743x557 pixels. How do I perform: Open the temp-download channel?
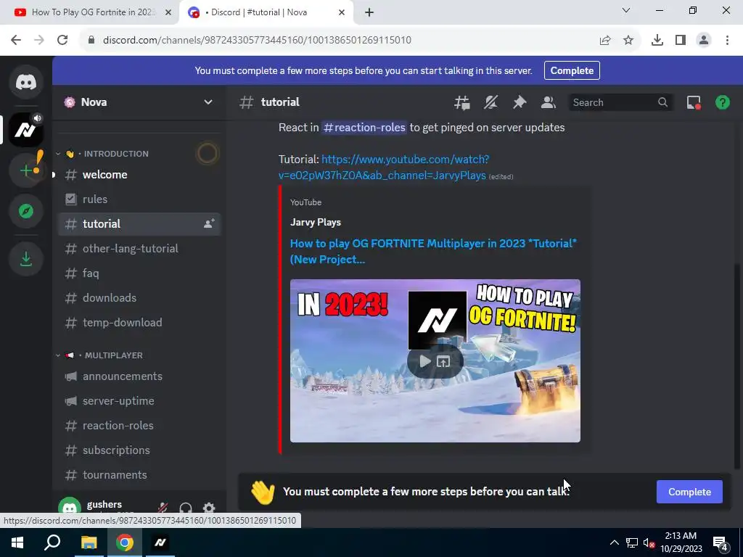139,322
